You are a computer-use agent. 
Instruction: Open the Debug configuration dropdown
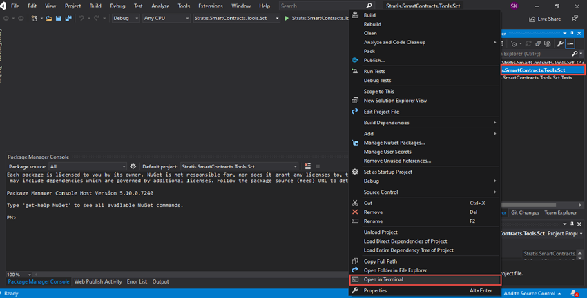tap(124, 19)
